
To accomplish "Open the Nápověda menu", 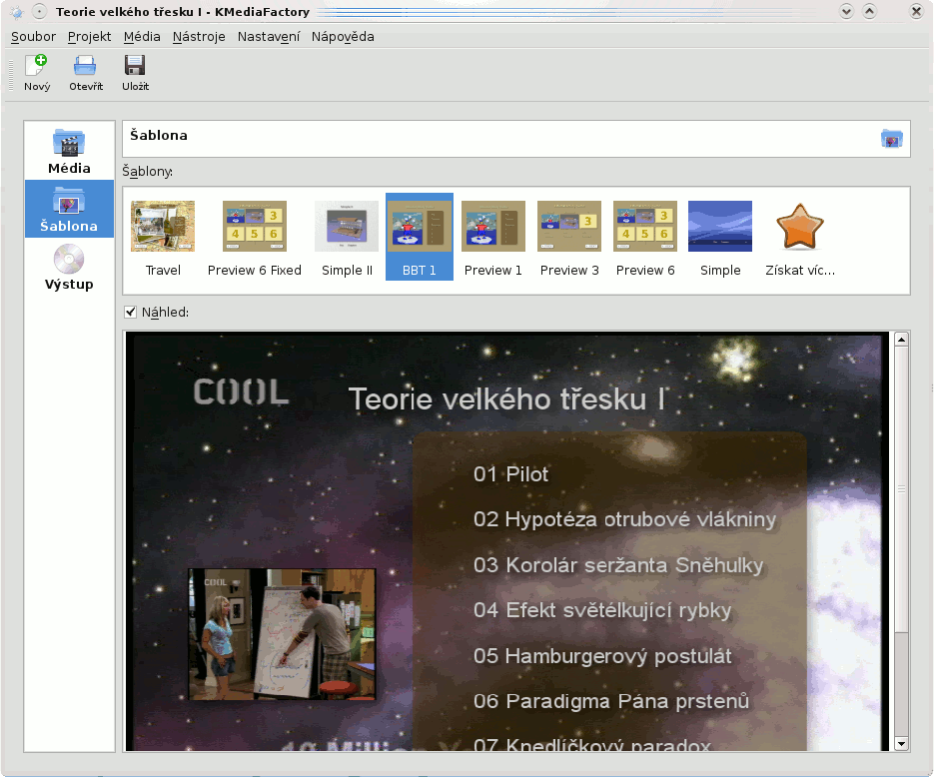I will click(x=343, y=37).
